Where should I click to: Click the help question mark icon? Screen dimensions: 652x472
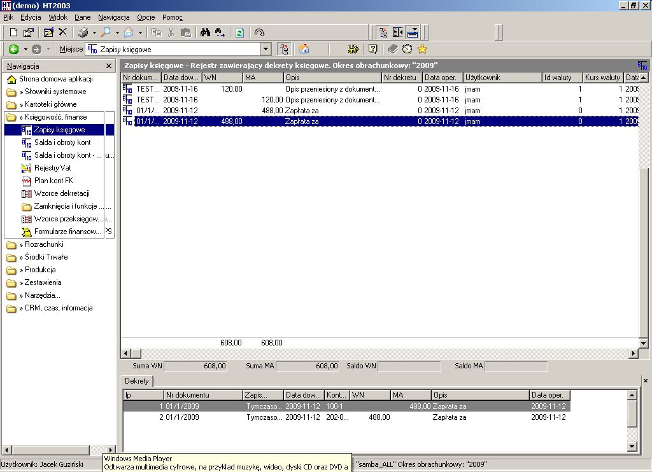[x=373, y=49]
